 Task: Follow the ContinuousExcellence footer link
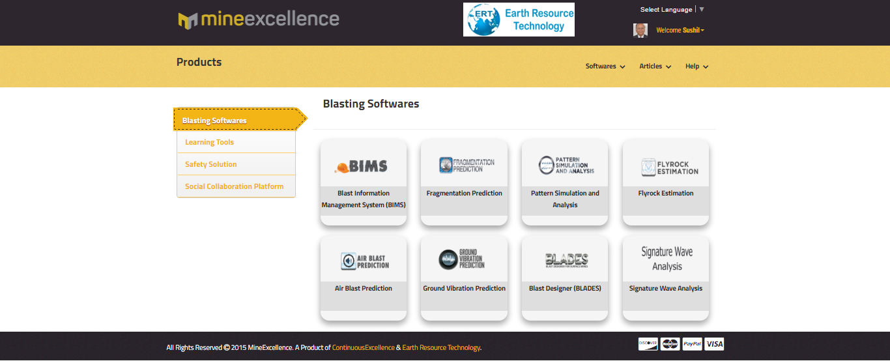click(x=363, y=348)
